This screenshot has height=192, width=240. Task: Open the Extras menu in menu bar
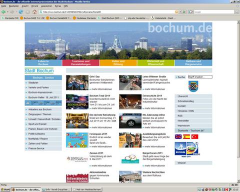[x=58, y=6]
